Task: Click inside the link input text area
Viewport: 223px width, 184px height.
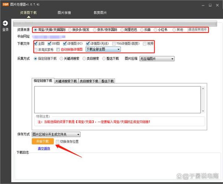Action: tap(117, 100)
